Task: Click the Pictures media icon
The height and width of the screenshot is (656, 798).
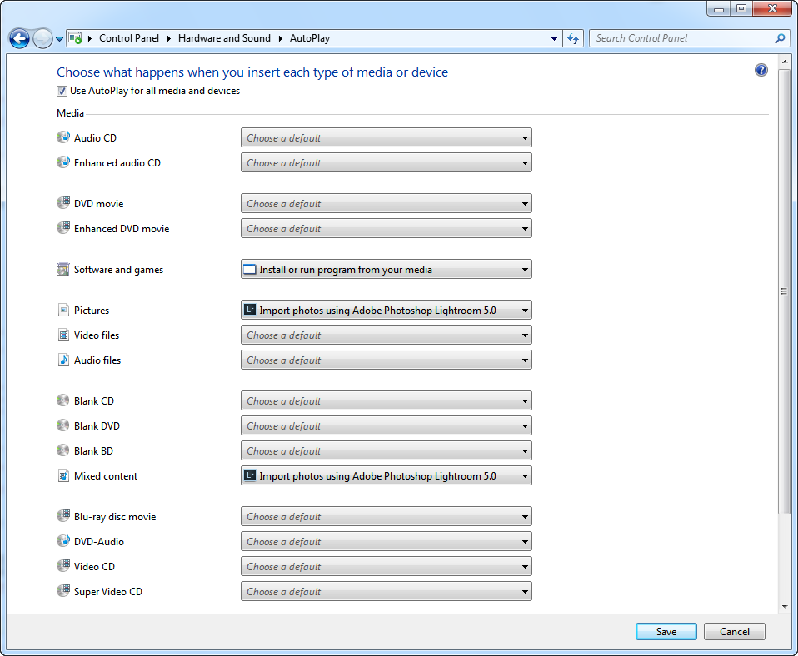Action: pyautogui.click(x=63, y=311)
